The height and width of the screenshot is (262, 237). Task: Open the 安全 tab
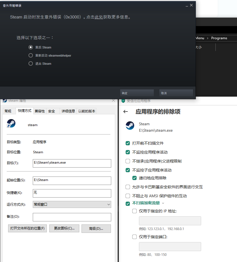[x=52, y=111]
